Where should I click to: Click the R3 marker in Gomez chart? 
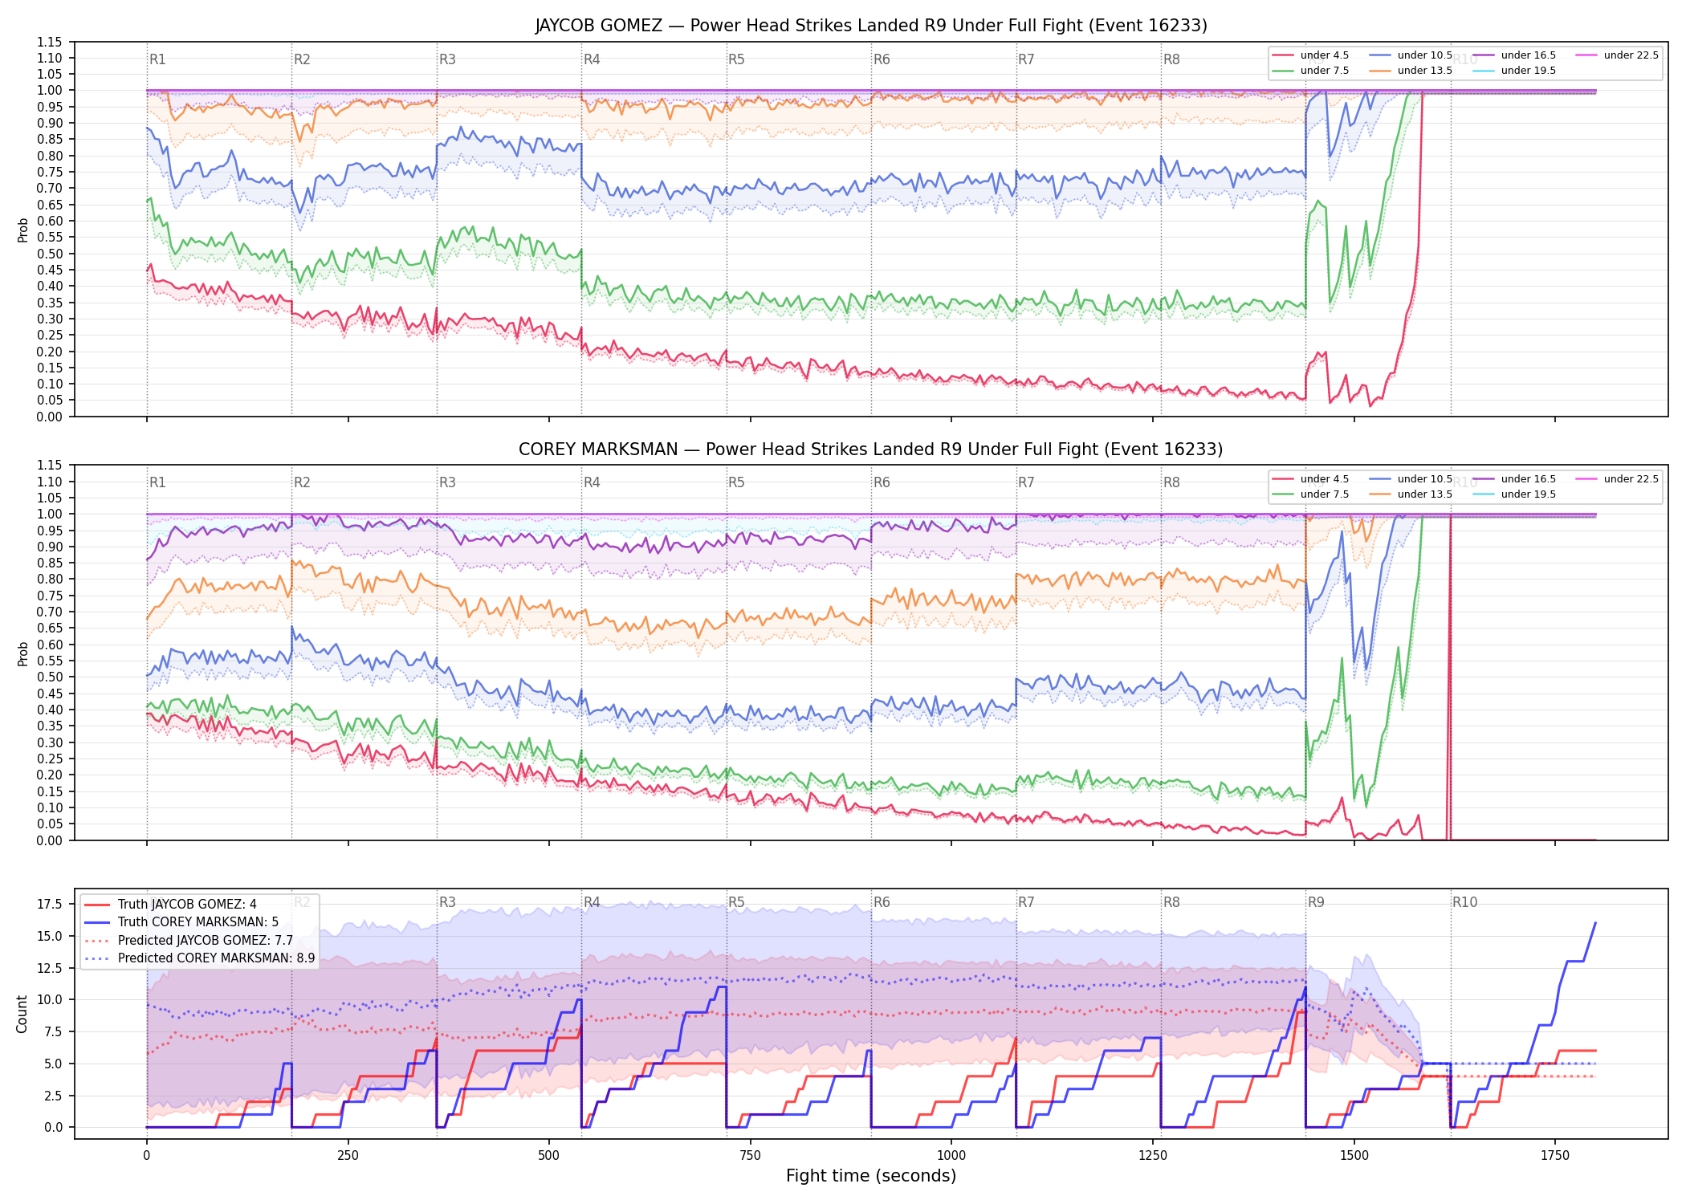[x=447, y=59]
